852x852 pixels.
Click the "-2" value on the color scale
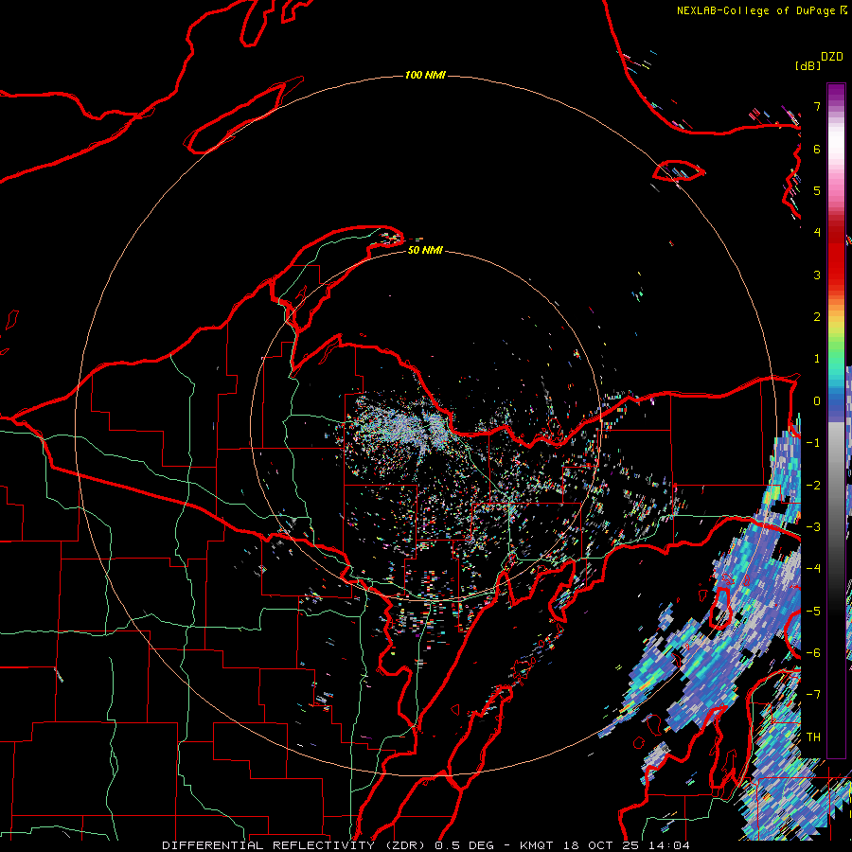click(x=813, y=486)
